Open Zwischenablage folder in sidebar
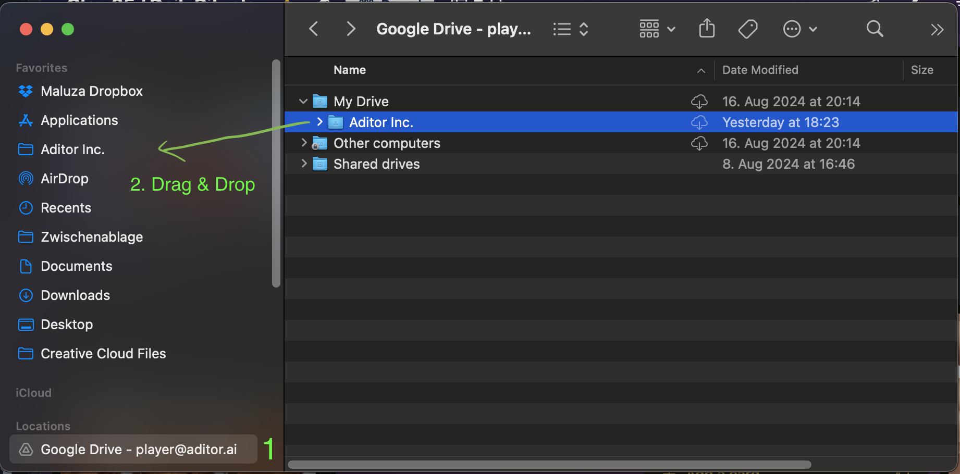Viewport: 960px width, 474px height. click(92, 237)
